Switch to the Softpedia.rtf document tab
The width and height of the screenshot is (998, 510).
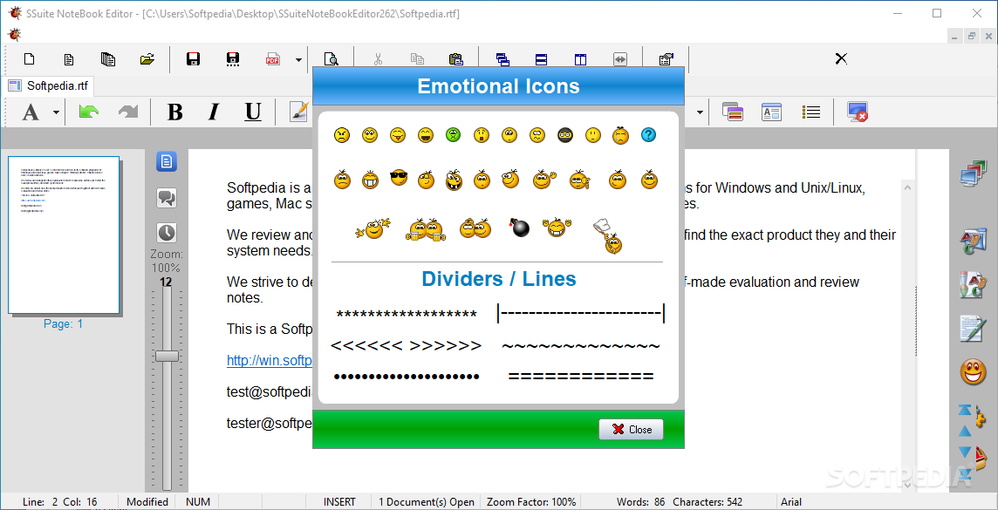(x=48, y=85)
